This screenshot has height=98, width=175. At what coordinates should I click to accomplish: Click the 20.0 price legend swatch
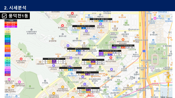pyautogui.click(x=8, y=75)
